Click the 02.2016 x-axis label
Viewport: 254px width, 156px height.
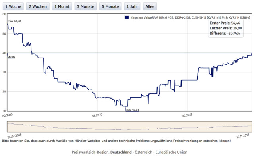click(x=97, y=115)
